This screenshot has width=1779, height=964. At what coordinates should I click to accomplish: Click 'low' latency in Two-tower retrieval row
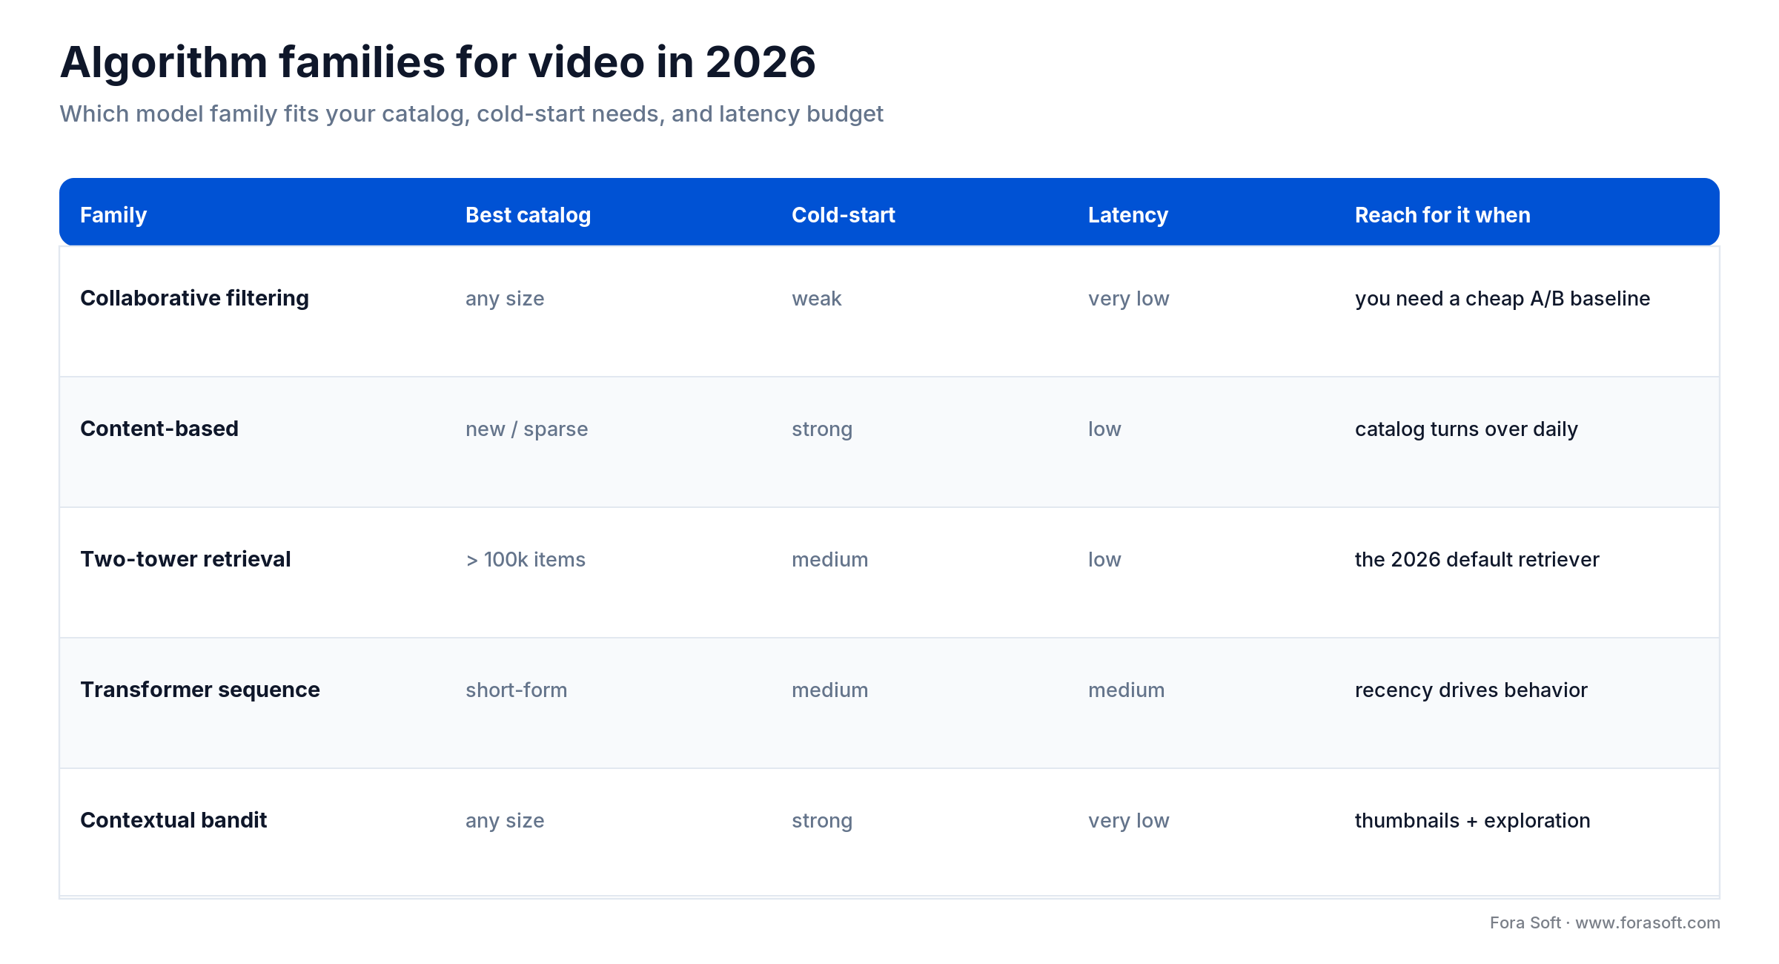coord(1104,560)
